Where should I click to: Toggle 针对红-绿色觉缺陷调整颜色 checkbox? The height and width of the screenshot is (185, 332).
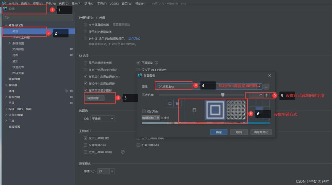(86, 39)
